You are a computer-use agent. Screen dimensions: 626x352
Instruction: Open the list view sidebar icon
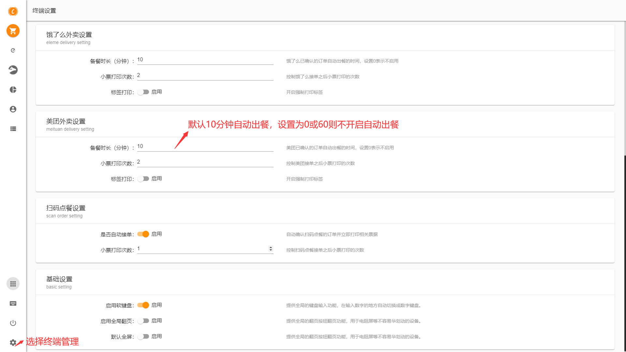[13, 129]
